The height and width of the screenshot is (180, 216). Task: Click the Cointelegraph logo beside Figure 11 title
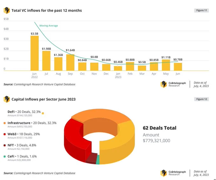[x=7, y=10]
